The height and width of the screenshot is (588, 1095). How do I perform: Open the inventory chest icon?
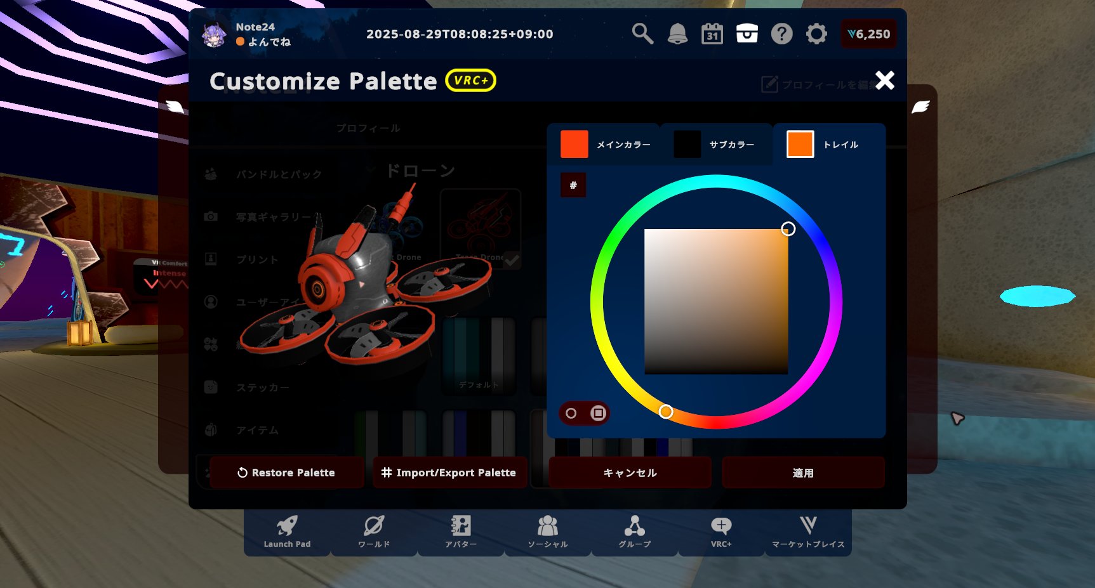point(747,34)
